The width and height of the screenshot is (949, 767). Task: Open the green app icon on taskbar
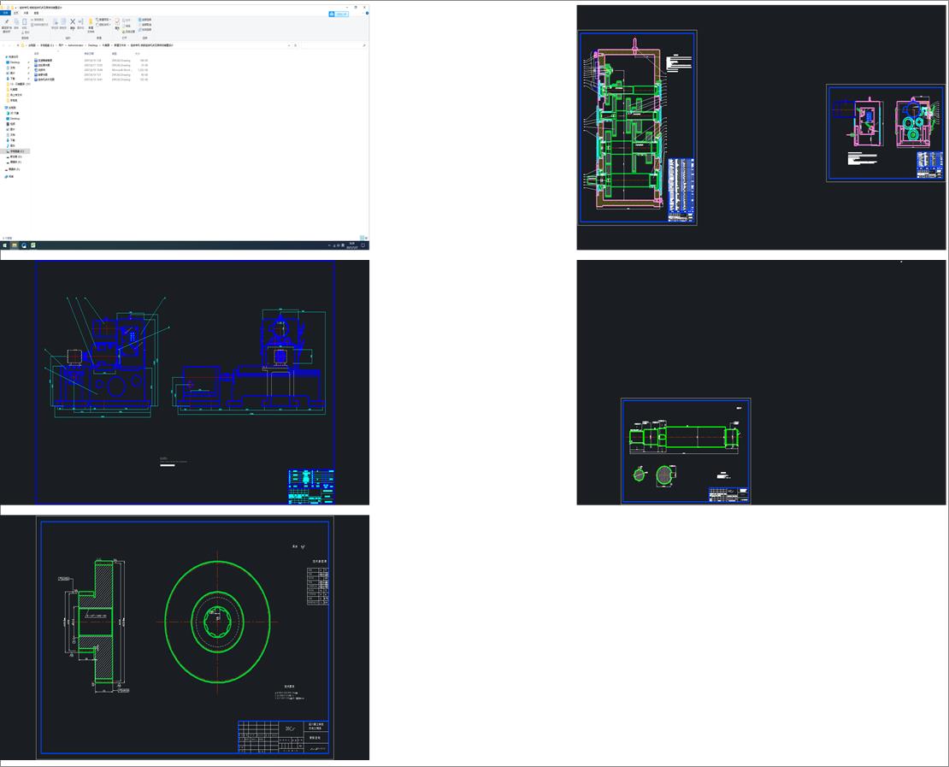(x=33, y=245)
